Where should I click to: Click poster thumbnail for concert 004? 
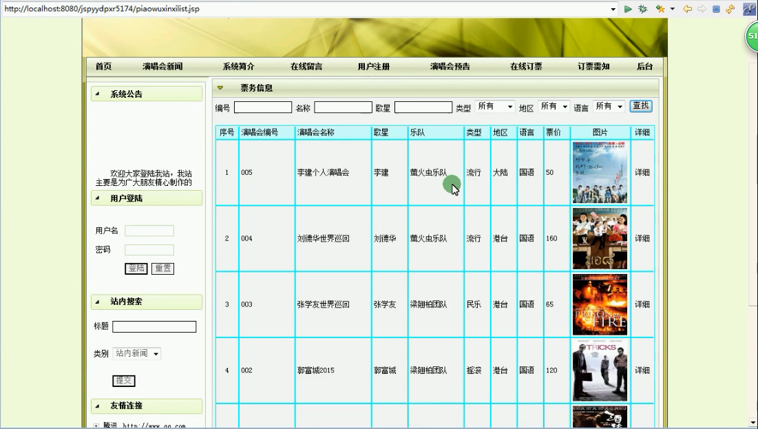600,238
